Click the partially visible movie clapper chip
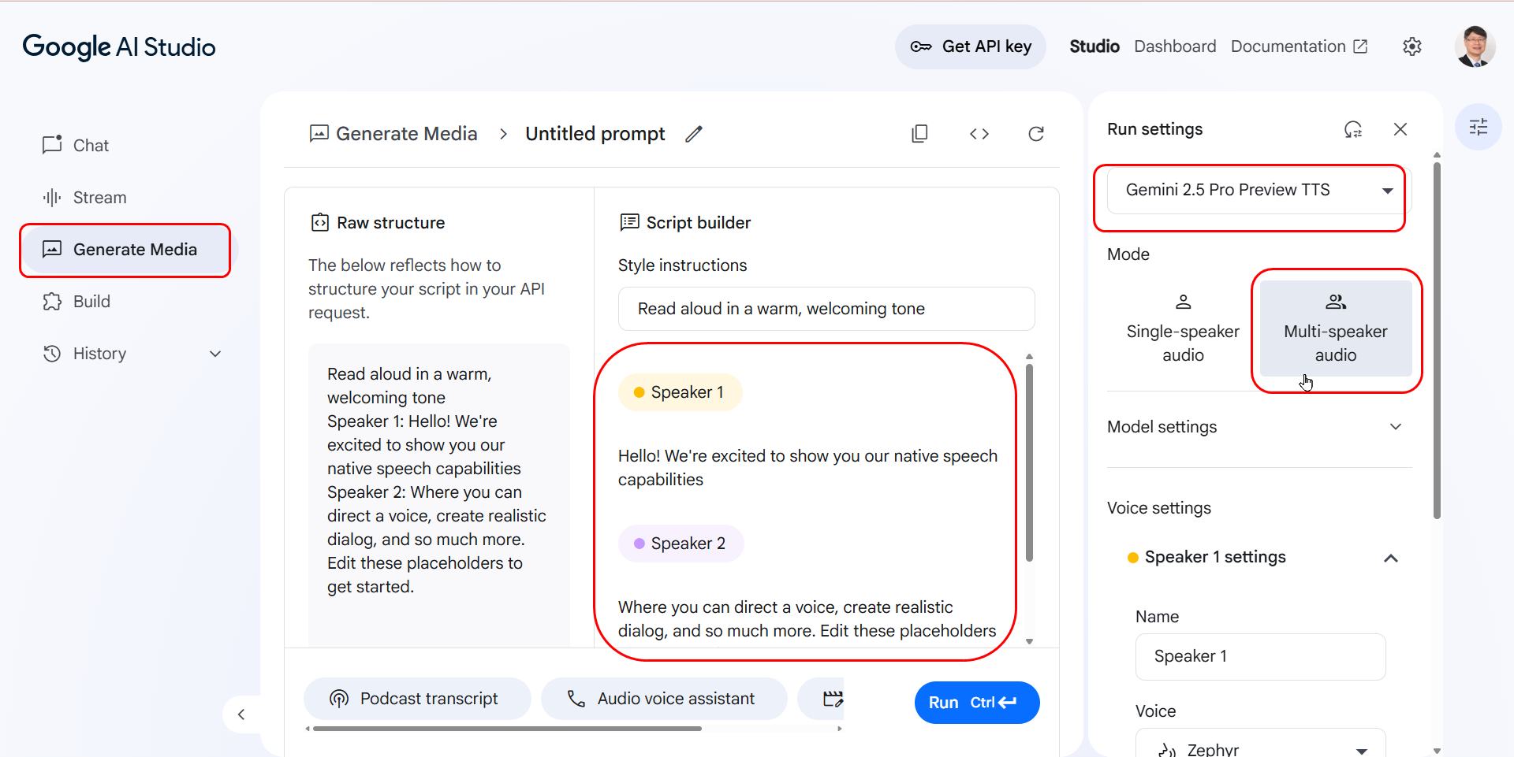 [x=822, y=699]
